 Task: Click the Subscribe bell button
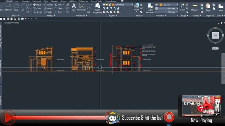tap(169, 117)
